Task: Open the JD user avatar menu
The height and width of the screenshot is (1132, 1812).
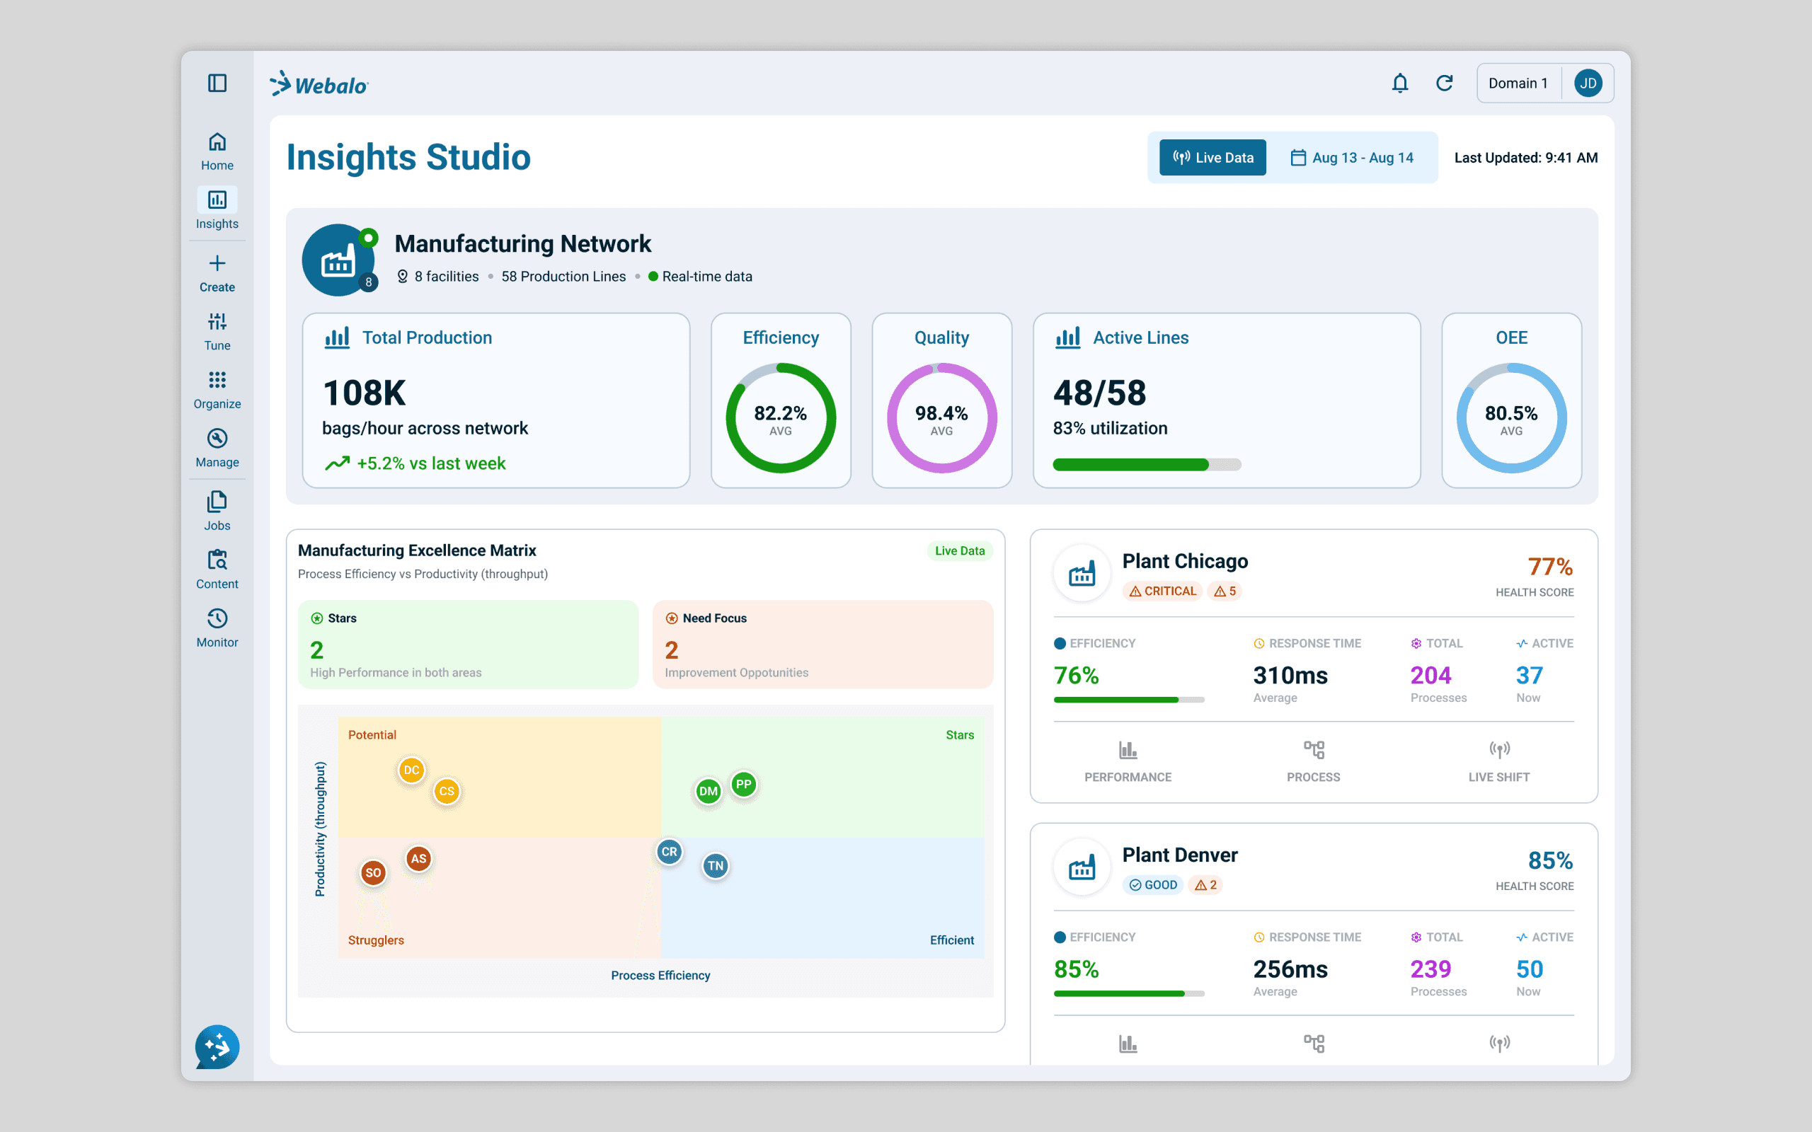Action: coord(1588,83)
